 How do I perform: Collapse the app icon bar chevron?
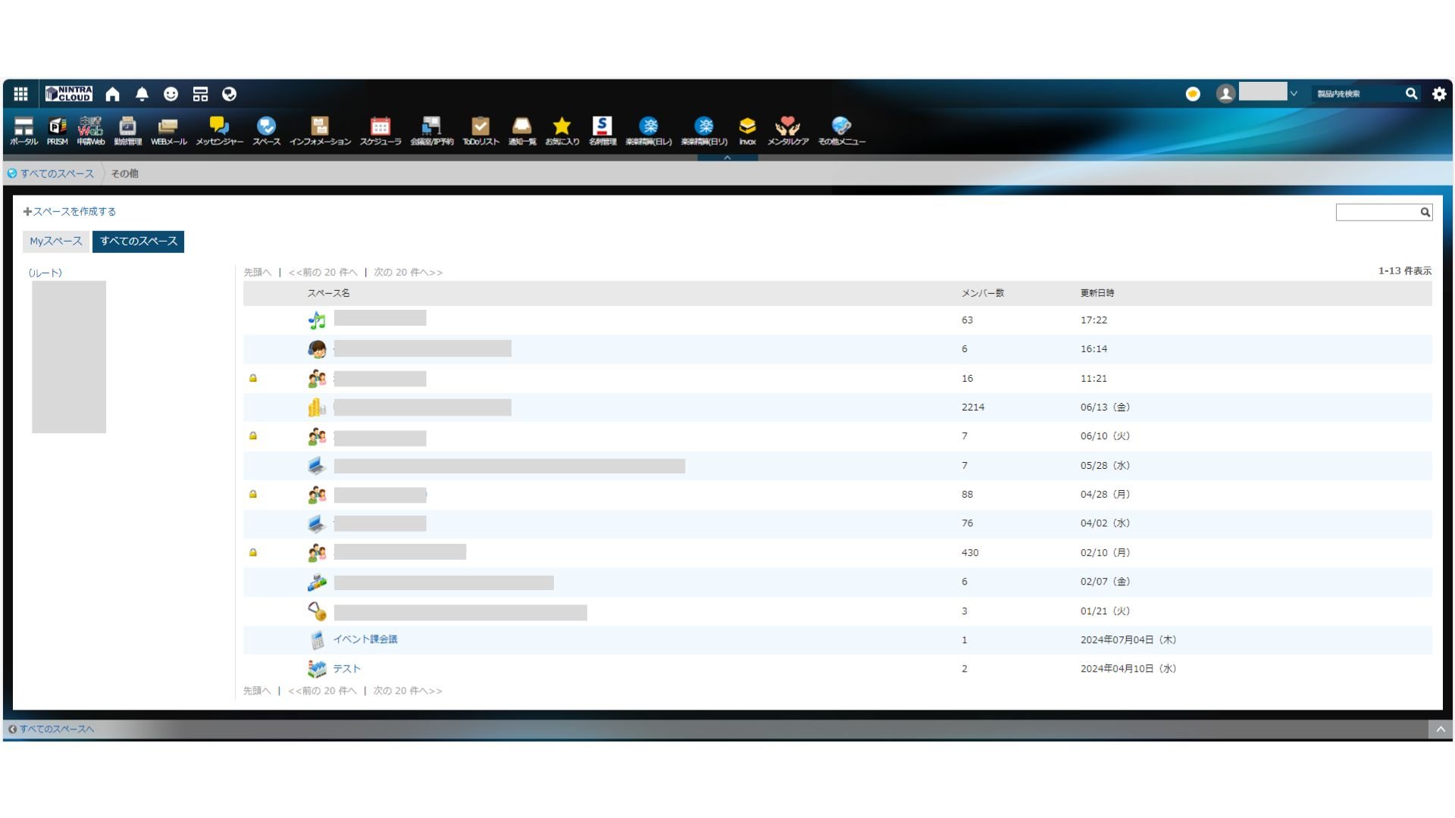click(727, 158)
